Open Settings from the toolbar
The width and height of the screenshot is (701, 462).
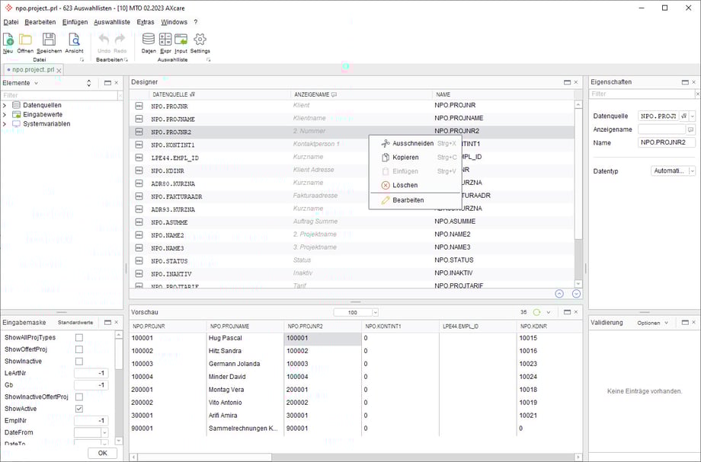200,43
